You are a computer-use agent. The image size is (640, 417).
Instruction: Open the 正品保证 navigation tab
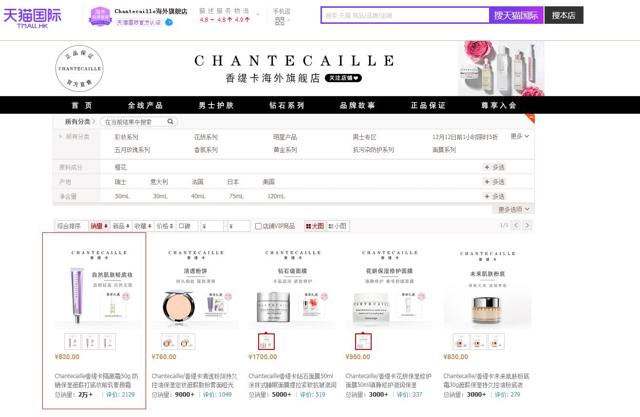[x=428, y=105]
